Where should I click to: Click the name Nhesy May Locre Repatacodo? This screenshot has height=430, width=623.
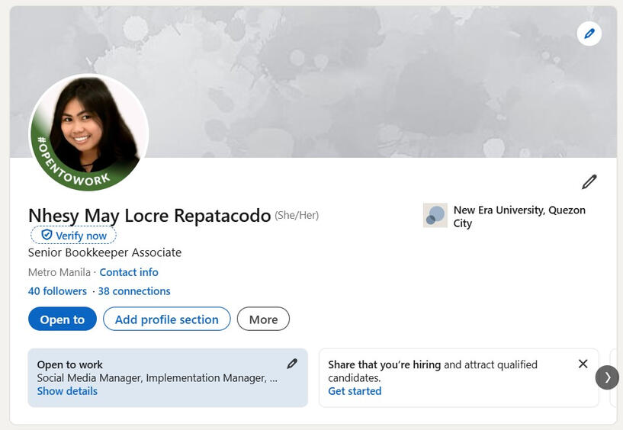tap(149, 216)
